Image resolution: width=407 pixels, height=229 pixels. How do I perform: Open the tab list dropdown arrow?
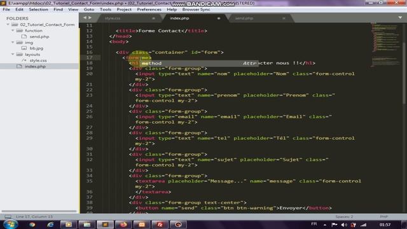tap(400, 18)
